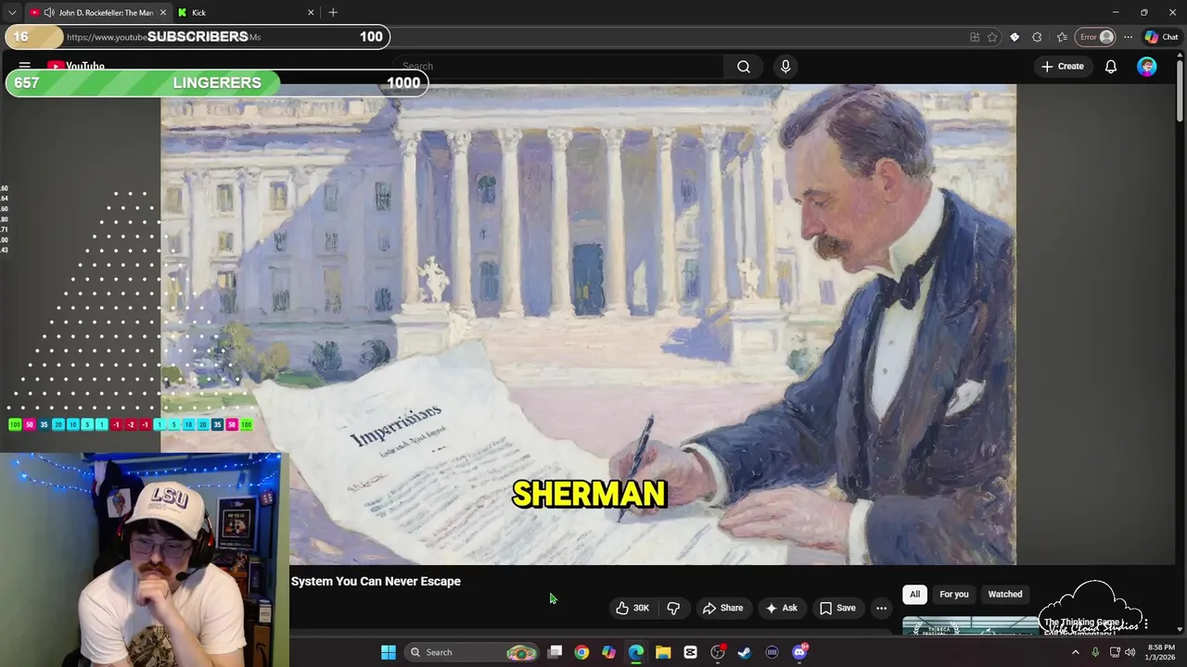The height and width of the screenshot is (667, 1187).
Task: Click the video player to pause
Action: (588, 324)
